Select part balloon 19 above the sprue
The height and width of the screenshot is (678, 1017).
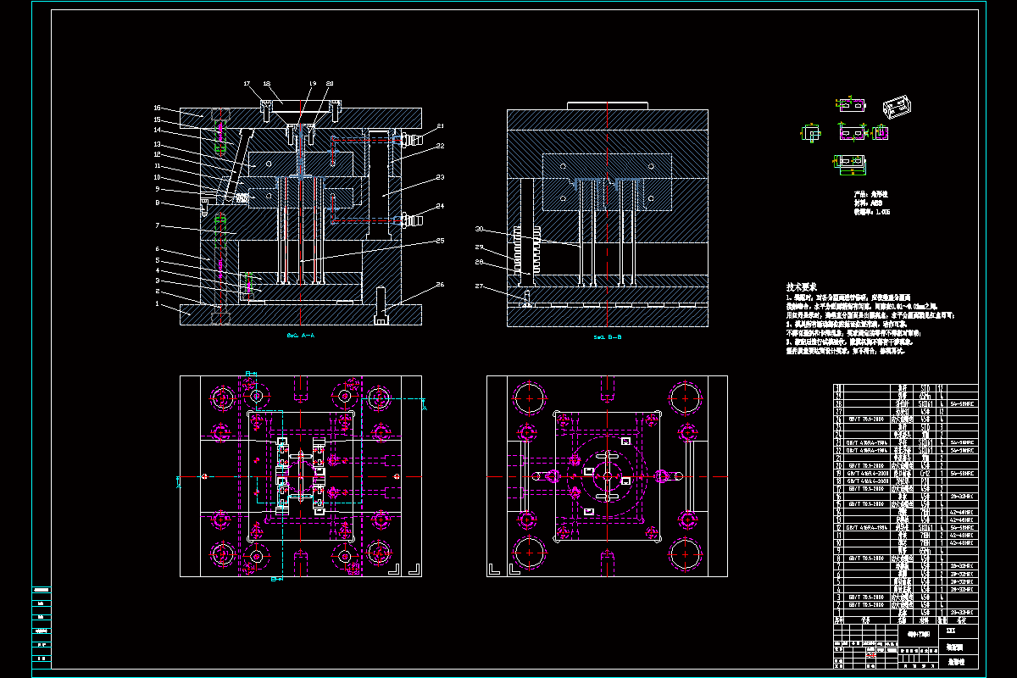tap(312, 84)
